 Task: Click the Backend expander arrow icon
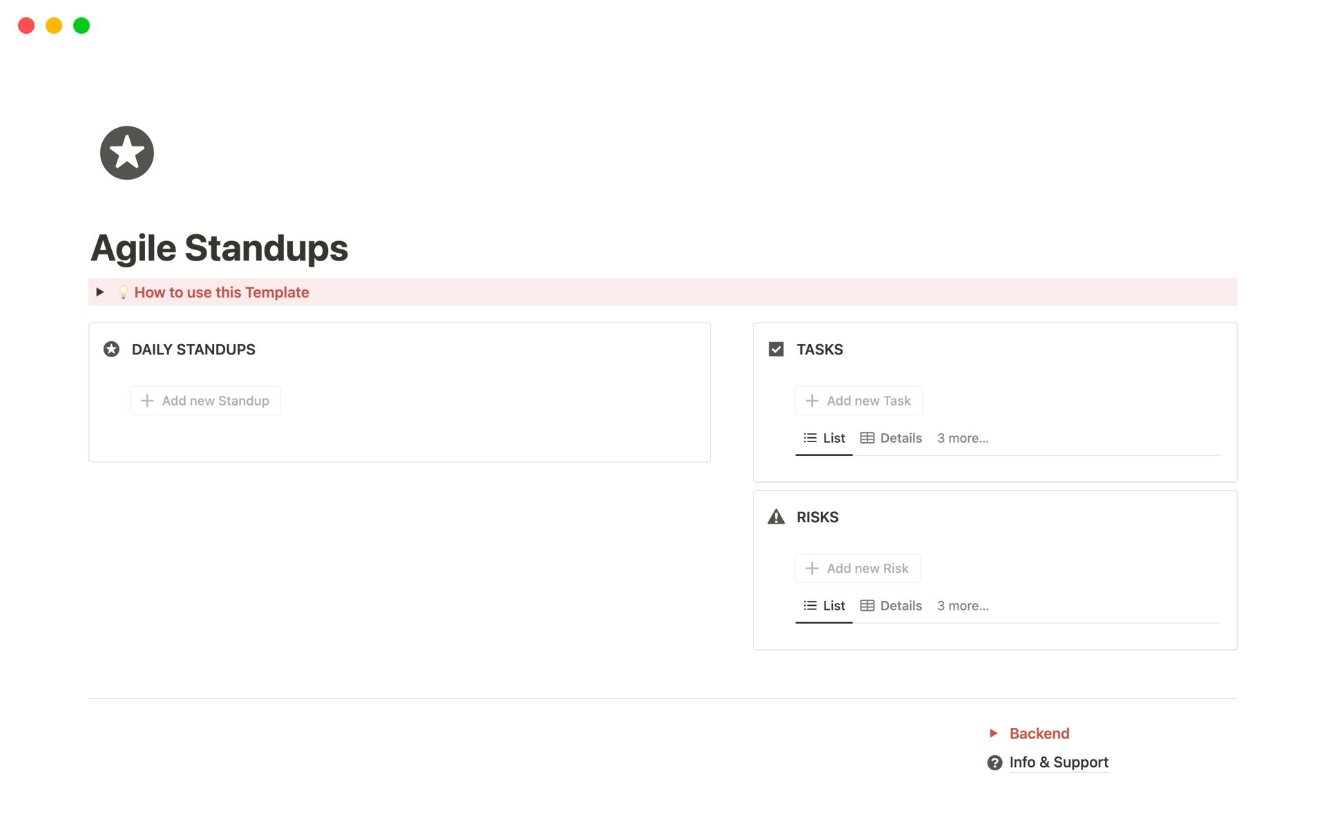tap(994, 732)
